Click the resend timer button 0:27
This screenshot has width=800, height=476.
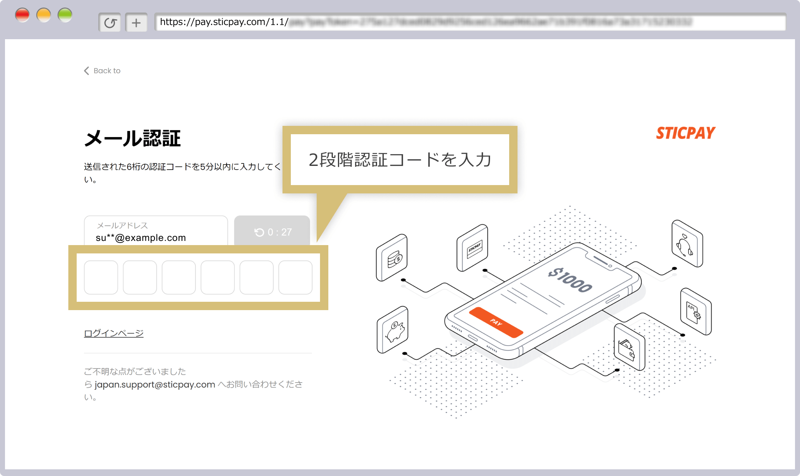pos(272,230)
